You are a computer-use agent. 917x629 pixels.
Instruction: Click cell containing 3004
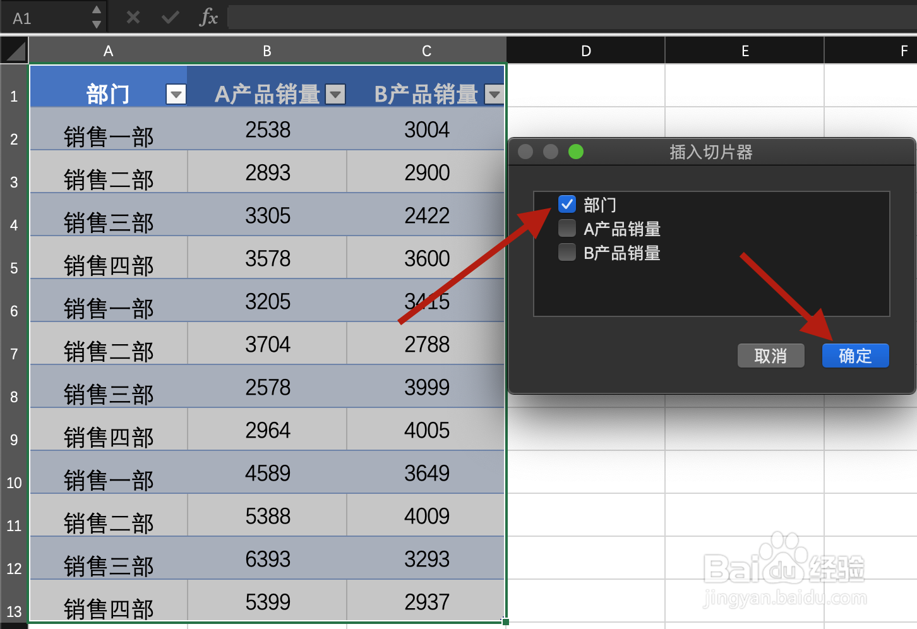pos(427,129)
